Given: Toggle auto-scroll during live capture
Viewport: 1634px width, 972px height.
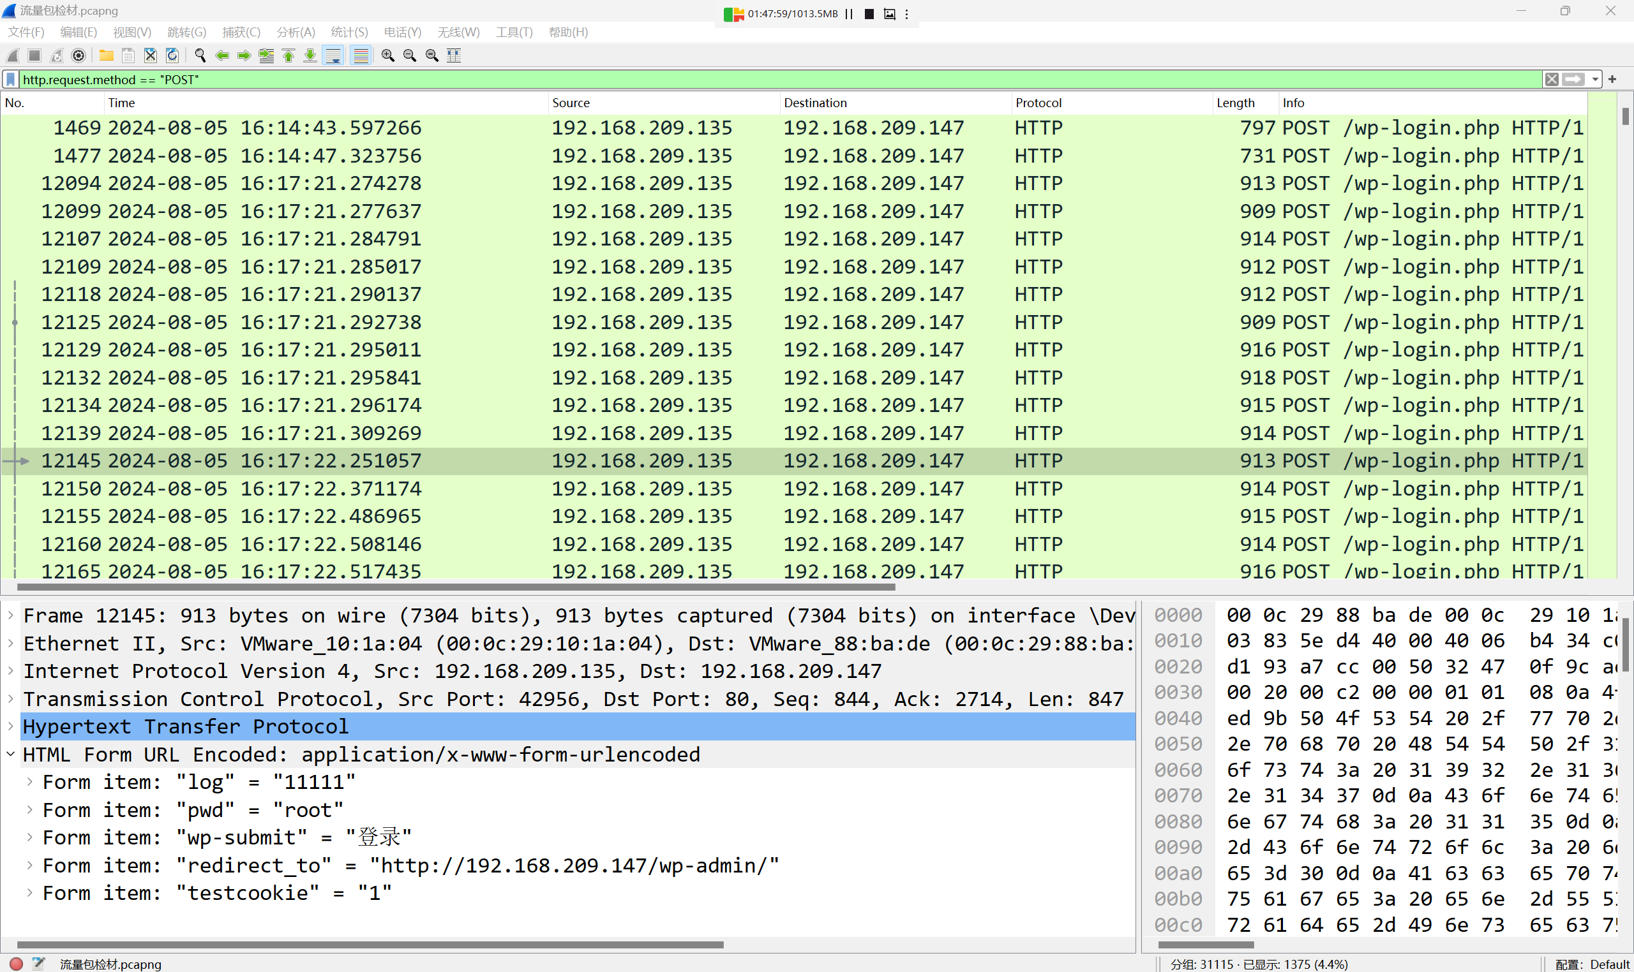Looking at the screenshot, I should tap(334, 55).
